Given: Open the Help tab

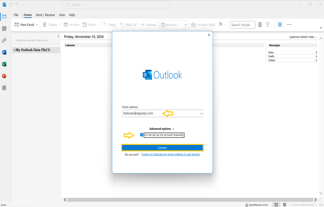Looking at the screenshot, I should click(72, 15).
